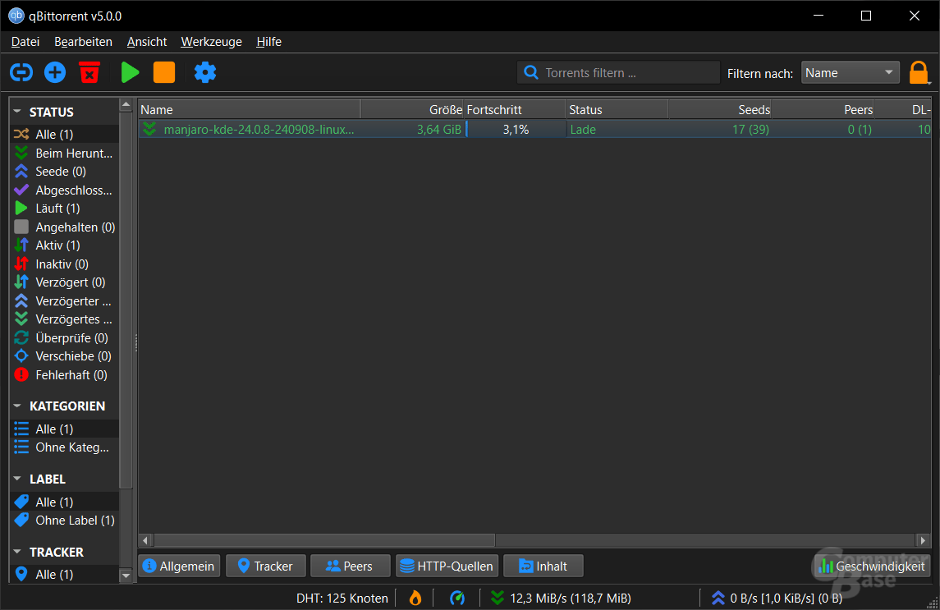Select the Inaktiv (0) filter
940x610 pixels.
pyautogui.click(x=65, y=264)
